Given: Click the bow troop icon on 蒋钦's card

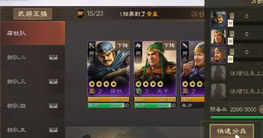Looking at the screenshot, I should 92,45.
